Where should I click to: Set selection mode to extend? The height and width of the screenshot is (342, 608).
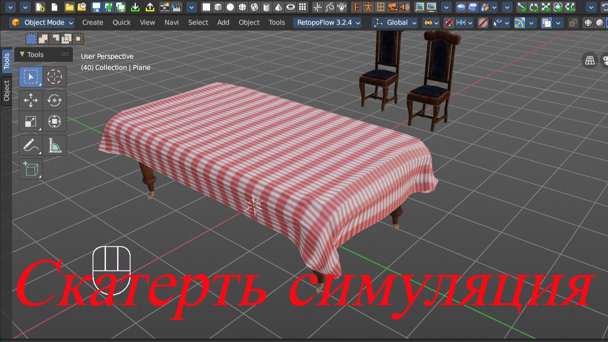click(43, 39)
